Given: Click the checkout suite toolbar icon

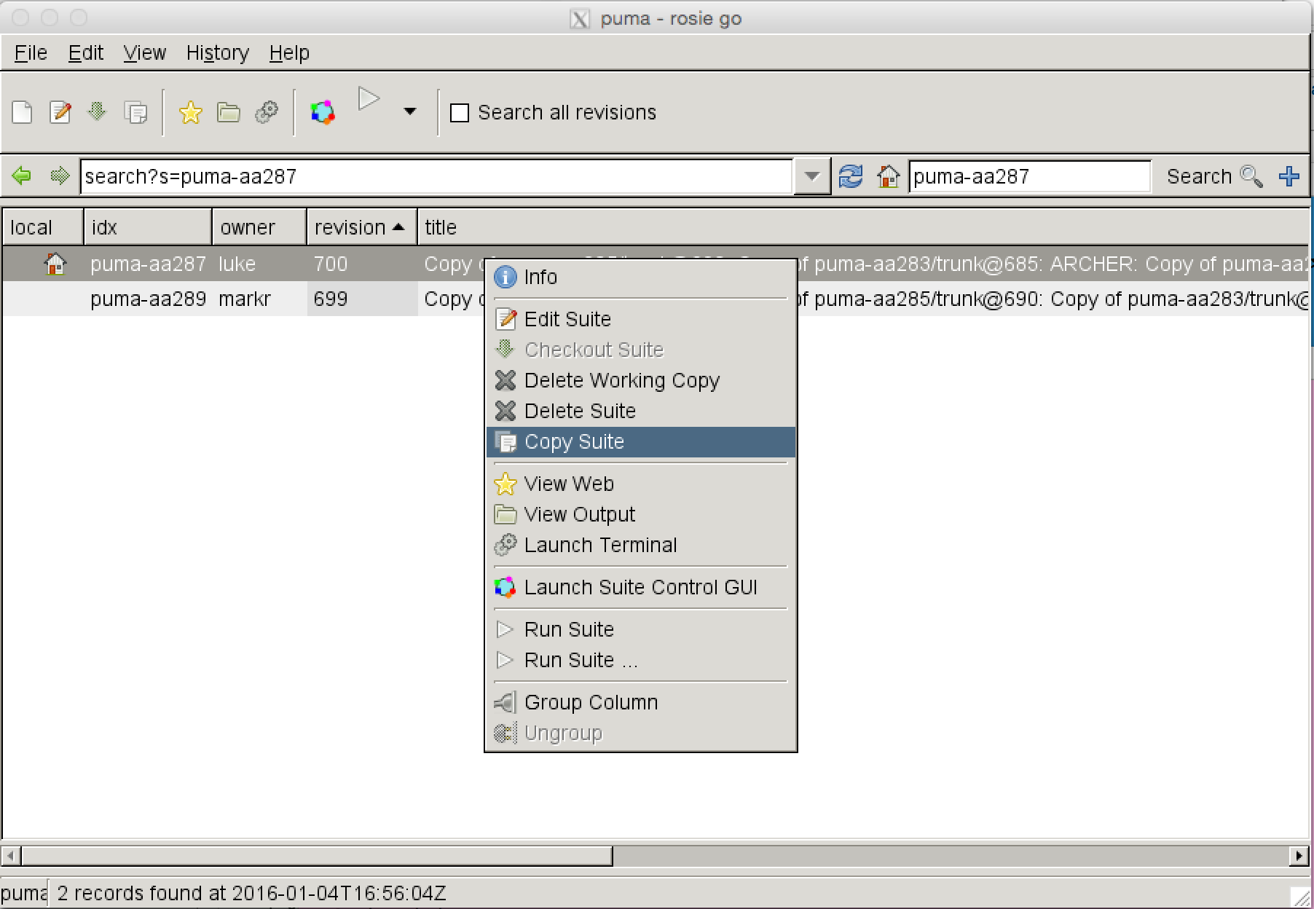Looking at the screenshot, I should pyautogui.click(x=97, y=112).
